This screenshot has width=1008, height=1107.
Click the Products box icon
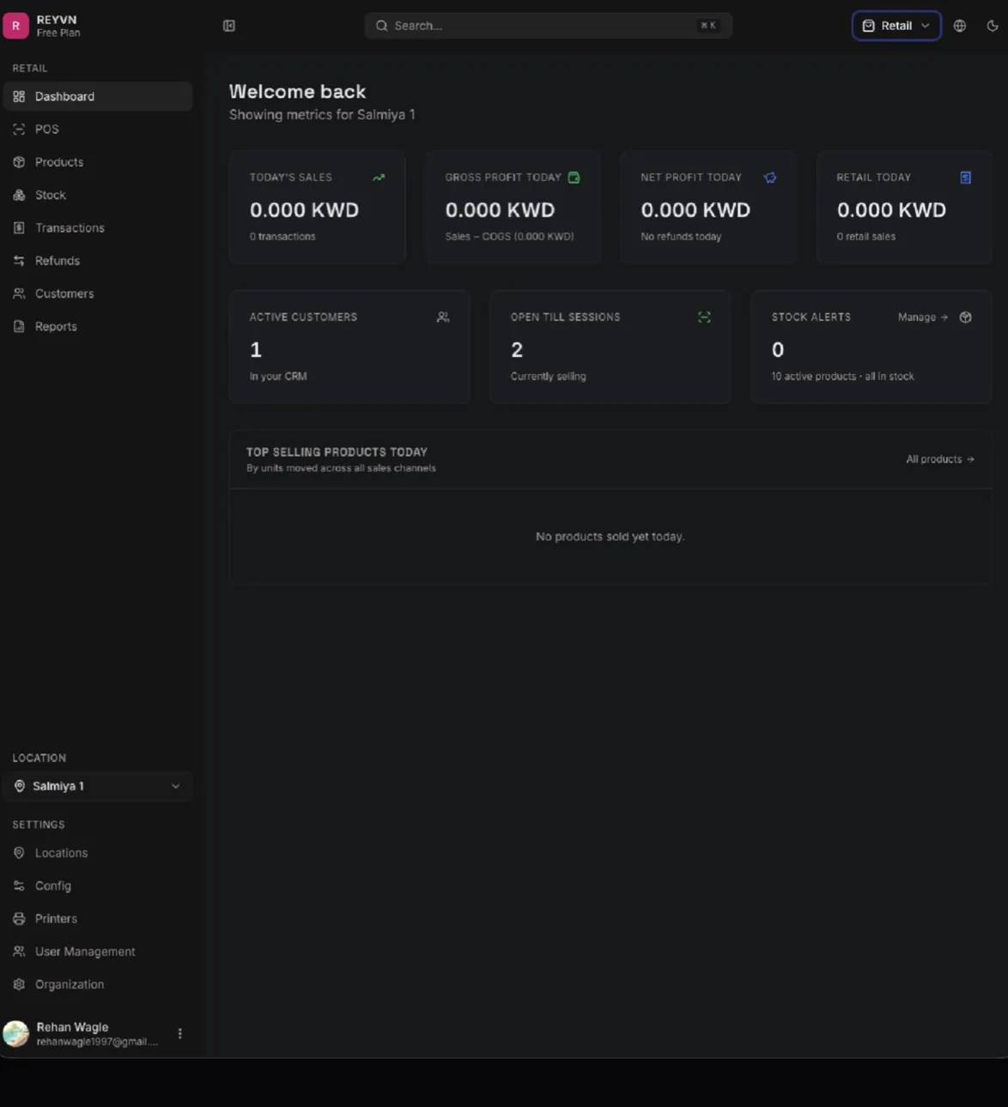[x=19, y=162]
